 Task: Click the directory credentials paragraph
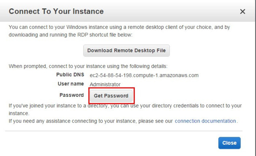[125, 110]
